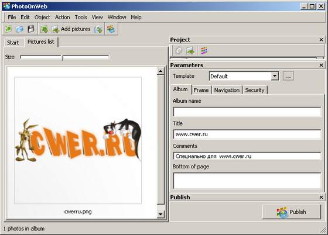Click the PhotoOnWeb title bar app icon

coord(6,6)
